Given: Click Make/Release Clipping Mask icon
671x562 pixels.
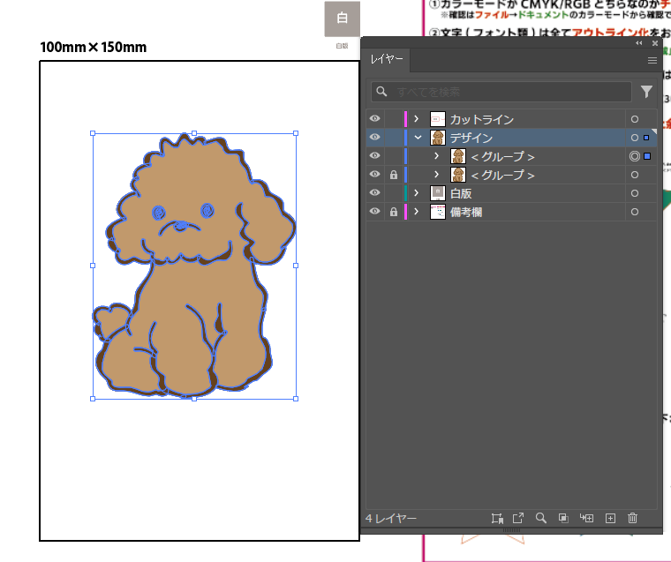Looking at the screenshot, I should [563, 519].
